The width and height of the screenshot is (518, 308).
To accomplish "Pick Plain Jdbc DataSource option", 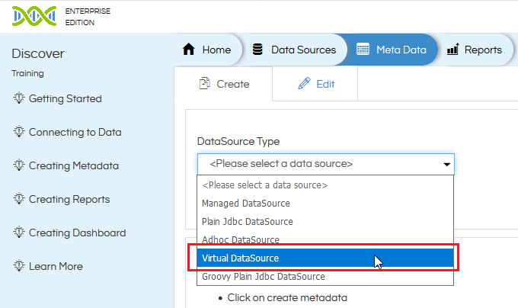I will click(247, 222).
